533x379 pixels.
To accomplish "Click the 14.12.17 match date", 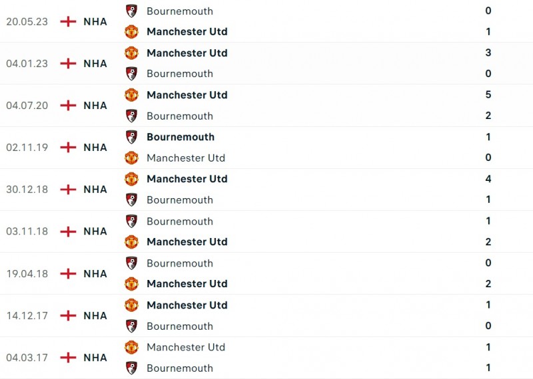I will pyautogui.click(x=27, y=316).
